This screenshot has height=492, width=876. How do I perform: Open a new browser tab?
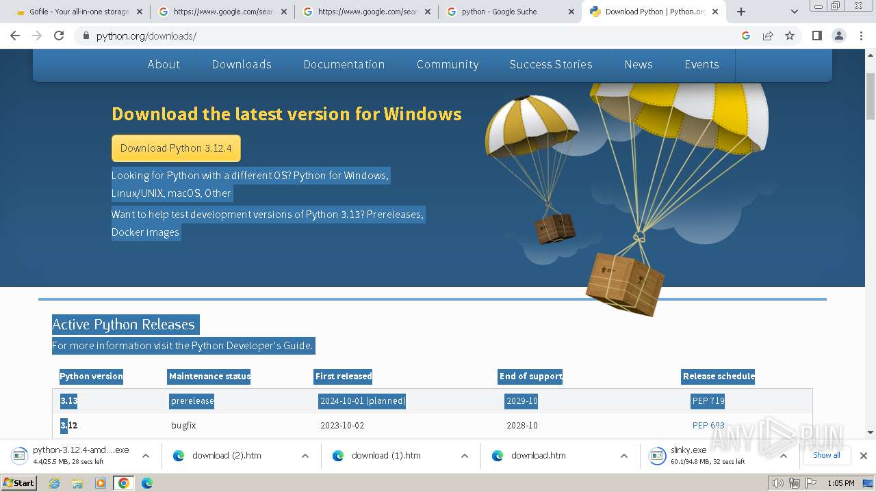[x=741, y=12]
